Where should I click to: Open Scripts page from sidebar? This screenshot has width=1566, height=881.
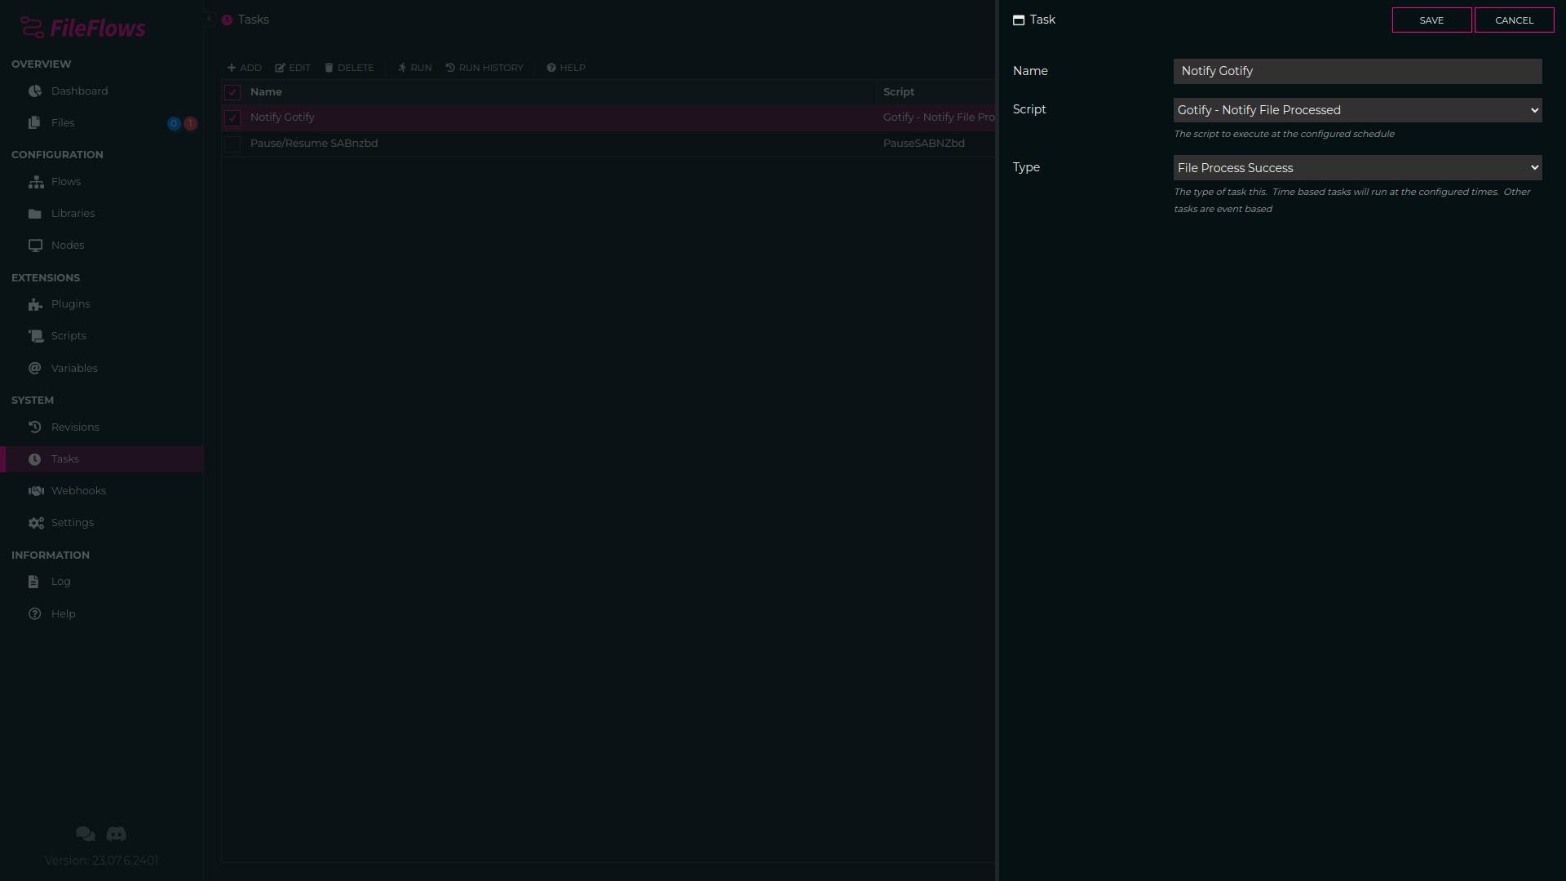point(69,336)
